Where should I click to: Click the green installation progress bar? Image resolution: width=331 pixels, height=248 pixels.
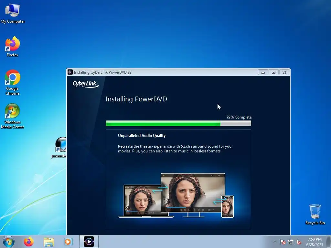click(178, 123)
